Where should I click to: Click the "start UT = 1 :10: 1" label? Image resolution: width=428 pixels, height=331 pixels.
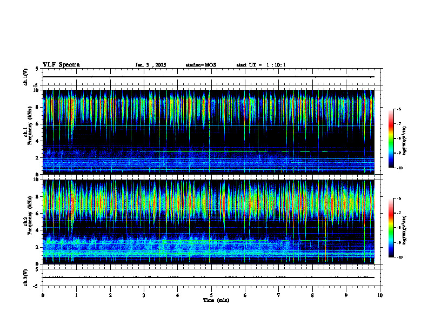[261, 65]
